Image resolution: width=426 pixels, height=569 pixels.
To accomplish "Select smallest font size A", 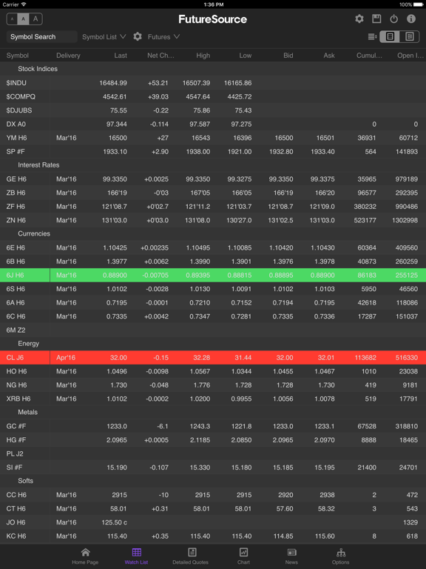I will (13, 19).
